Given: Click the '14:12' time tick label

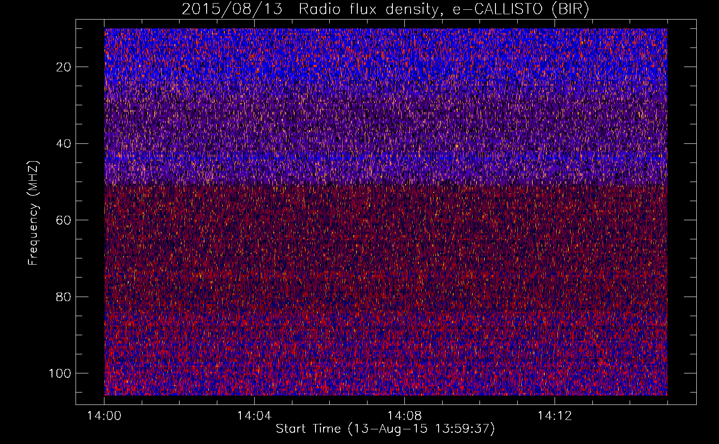Looking at the screenshot, I should click(x=555, y=416).
